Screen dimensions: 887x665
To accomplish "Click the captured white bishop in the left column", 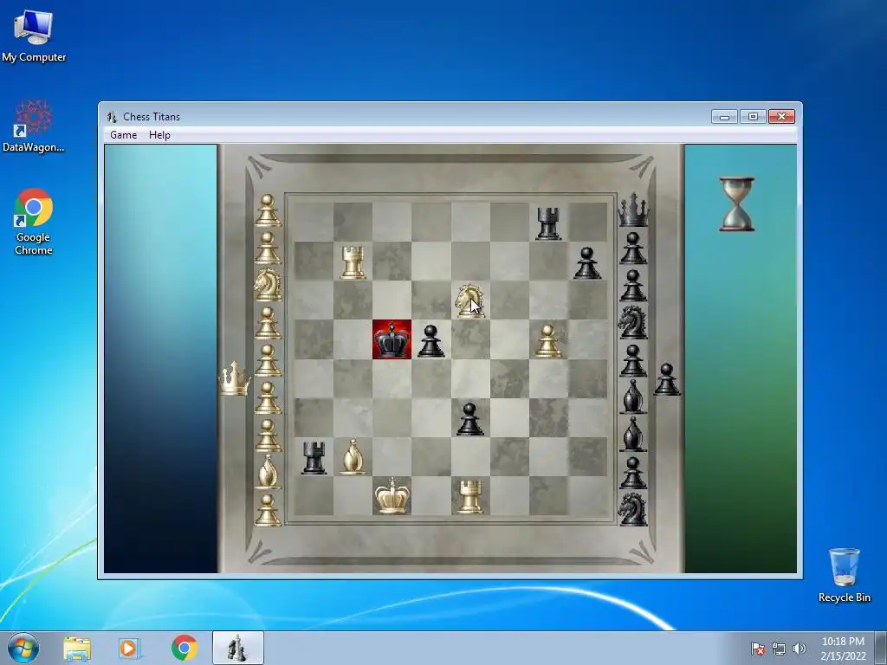I will (x=267, y=471).
